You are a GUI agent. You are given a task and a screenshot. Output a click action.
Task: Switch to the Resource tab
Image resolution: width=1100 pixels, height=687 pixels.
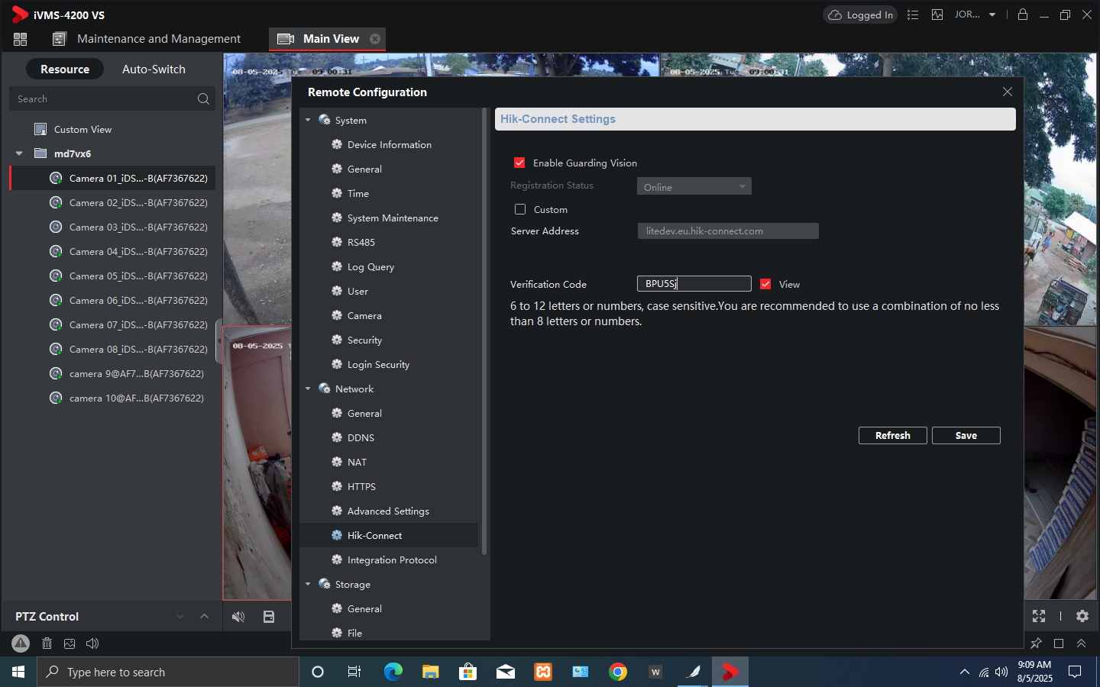[65, 69]
